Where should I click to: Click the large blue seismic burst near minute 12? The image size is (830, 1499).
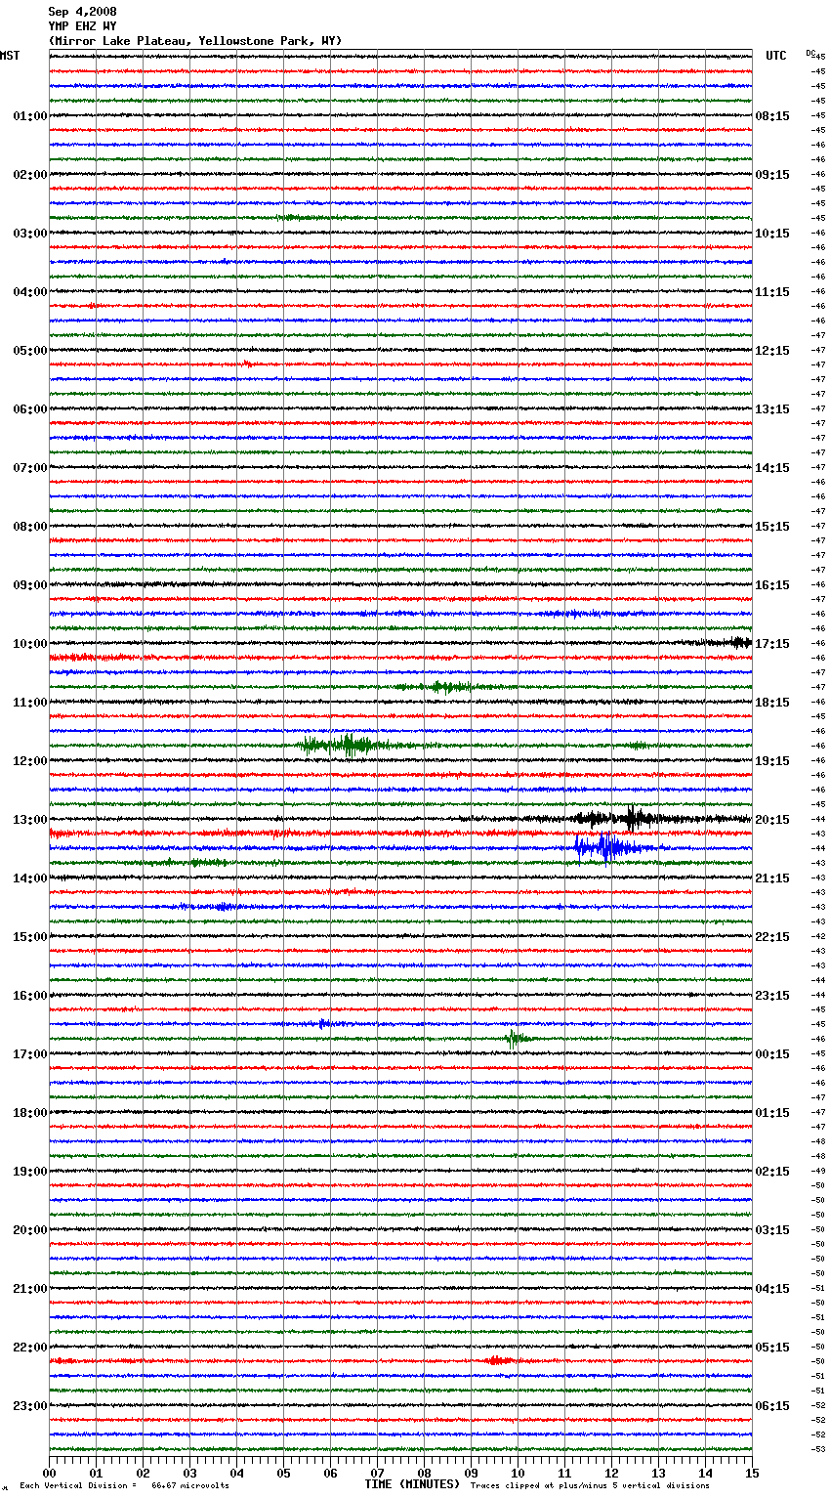pyautogui.click(x=603, y=847)
